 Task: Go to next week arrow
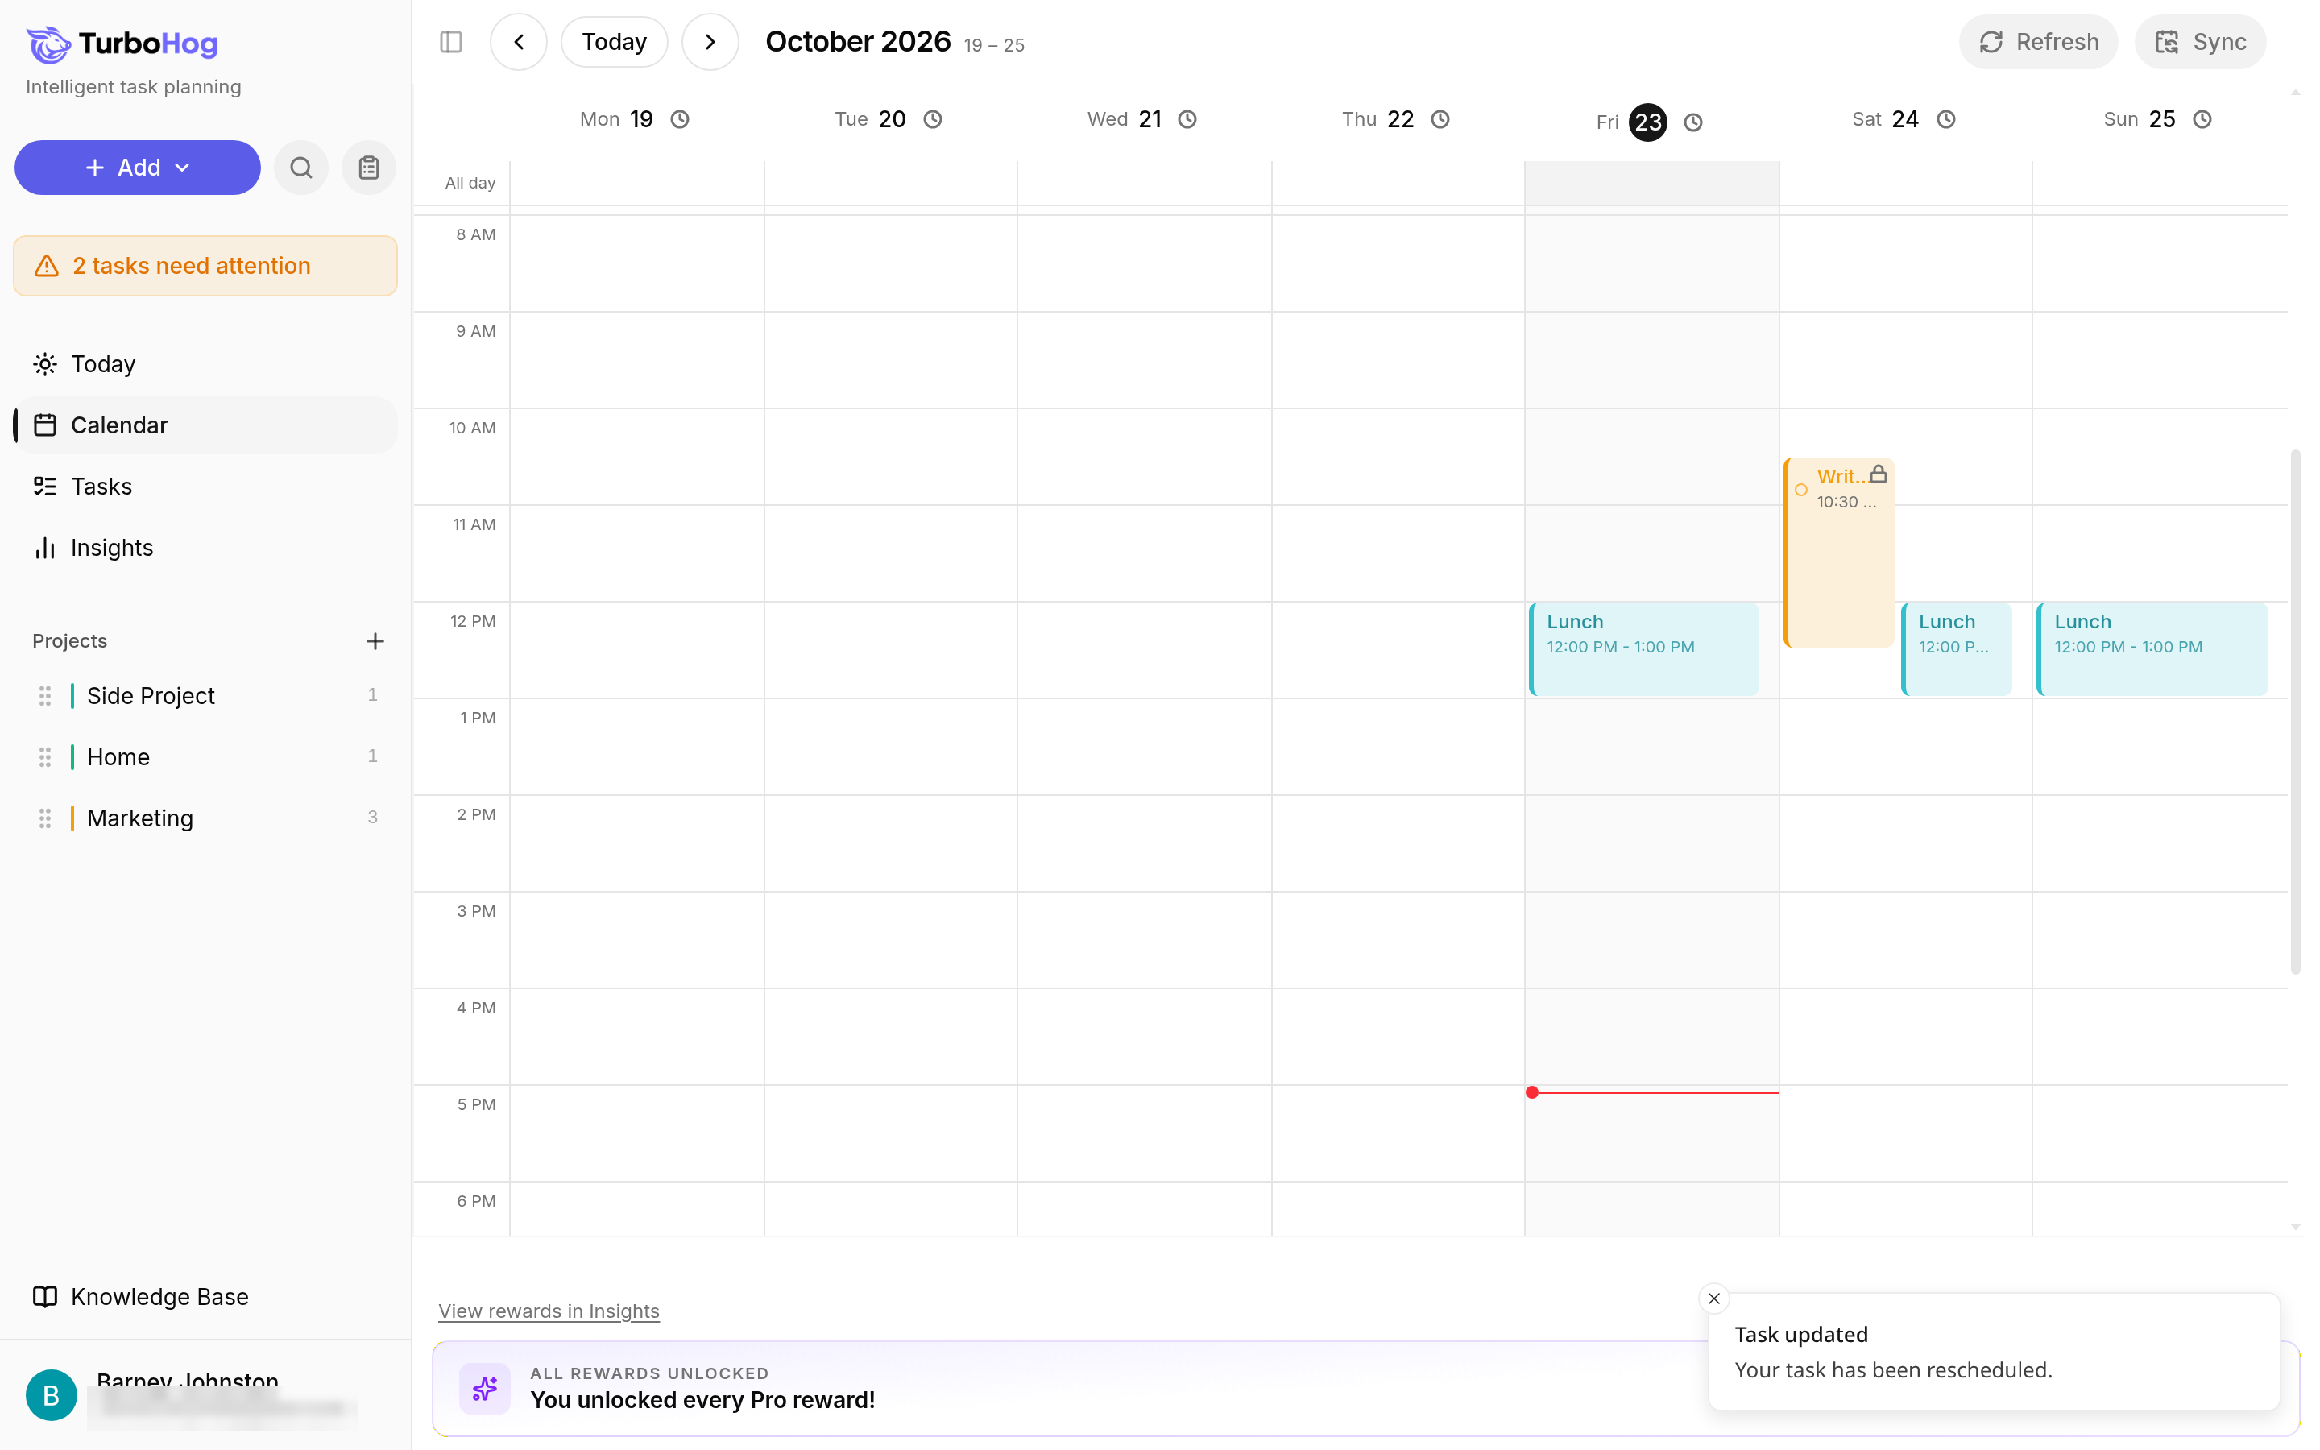click(x=710, y=42)
